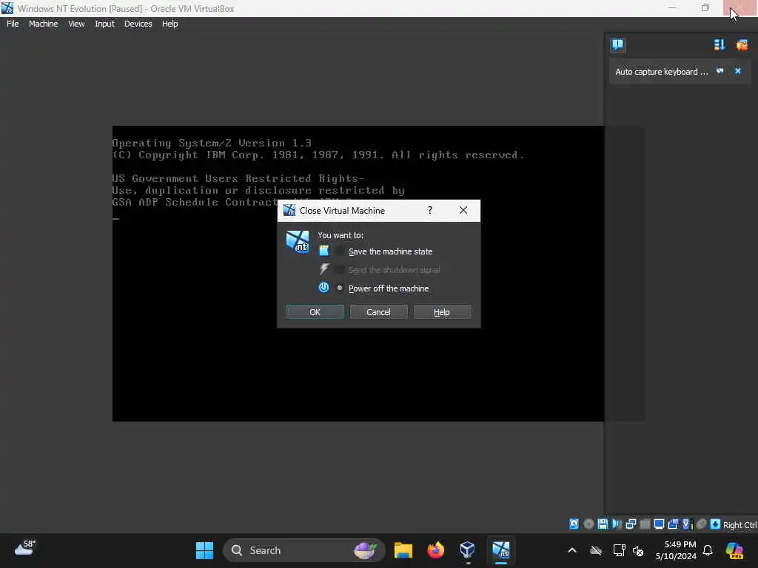The image size is (758, 568).
Task: Open the File menu
Action: tap(13, 24)
